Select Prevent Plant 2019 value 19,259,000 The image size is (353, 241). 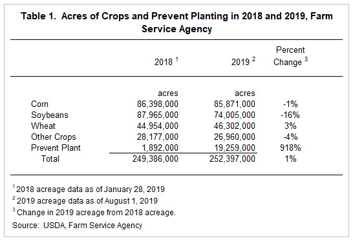click(x=235, y=148)
